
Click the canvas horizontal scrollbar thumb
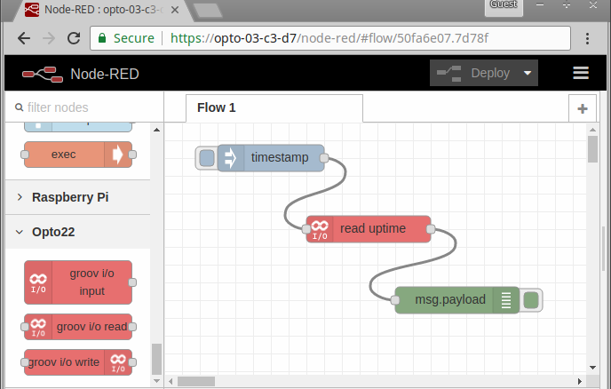[x=196, y=381]
